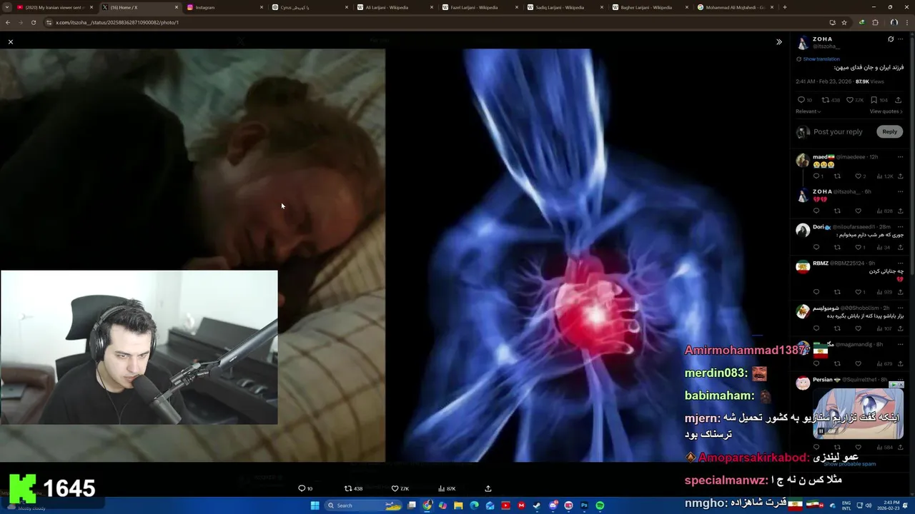
Task: Reload the page with the browser refresh icon
Action: pos(34,22)
